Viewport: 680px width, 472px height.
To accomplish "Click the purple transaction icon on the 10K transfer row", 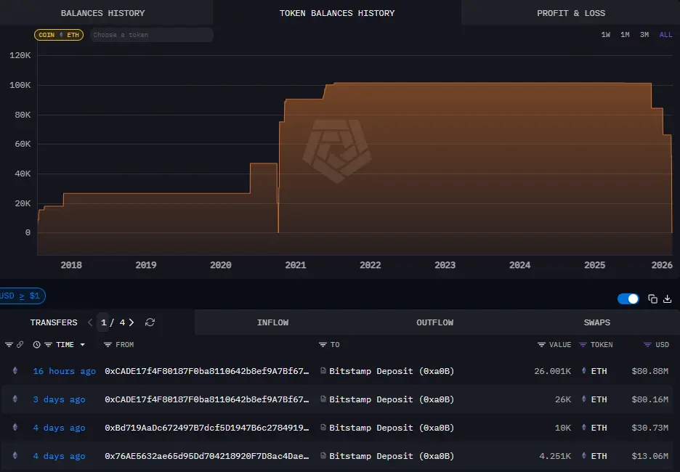I will click(x=15, y=428).
